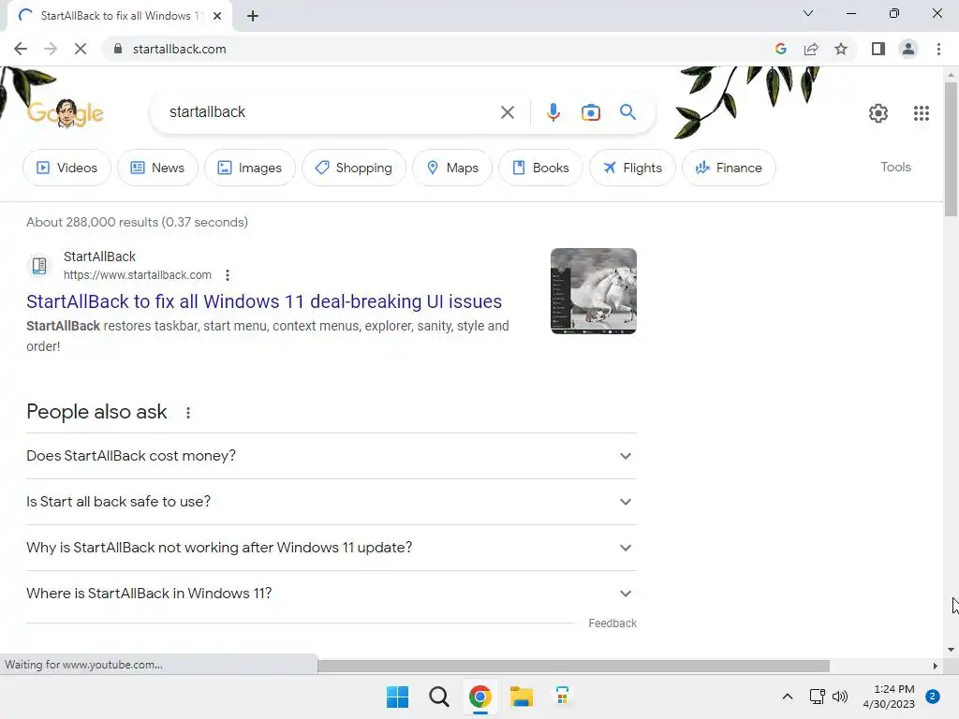The width and height of the screenshot is (959, 719).
Task: Search by voice microphone
Action: [553, 112]
